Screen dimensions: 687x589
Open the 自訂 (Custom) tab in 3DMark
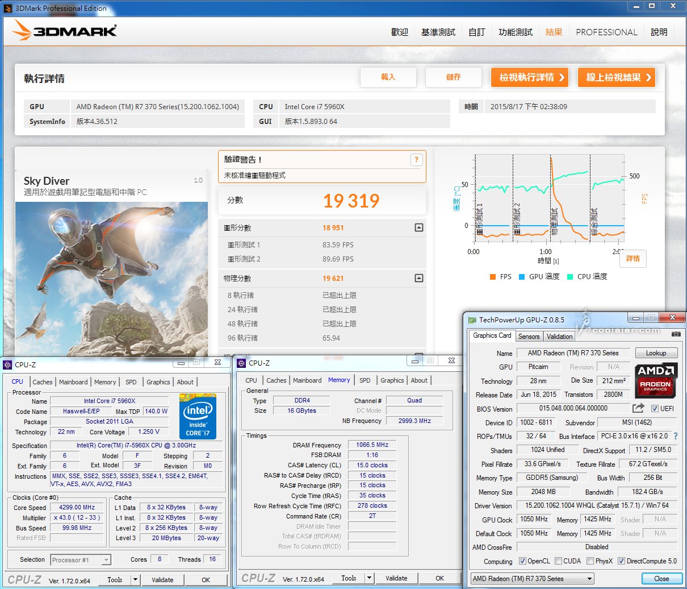[477, 32]
